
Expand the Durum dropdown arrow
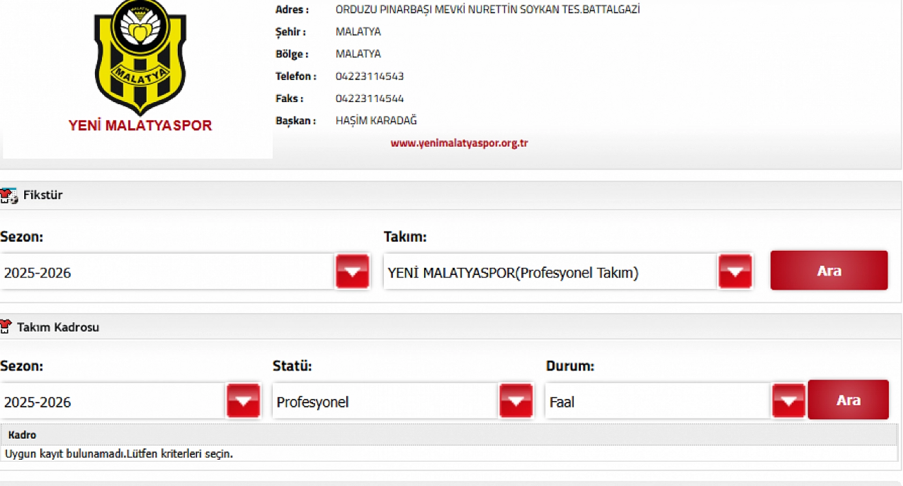pyautogui.click(x=789, y=401)
